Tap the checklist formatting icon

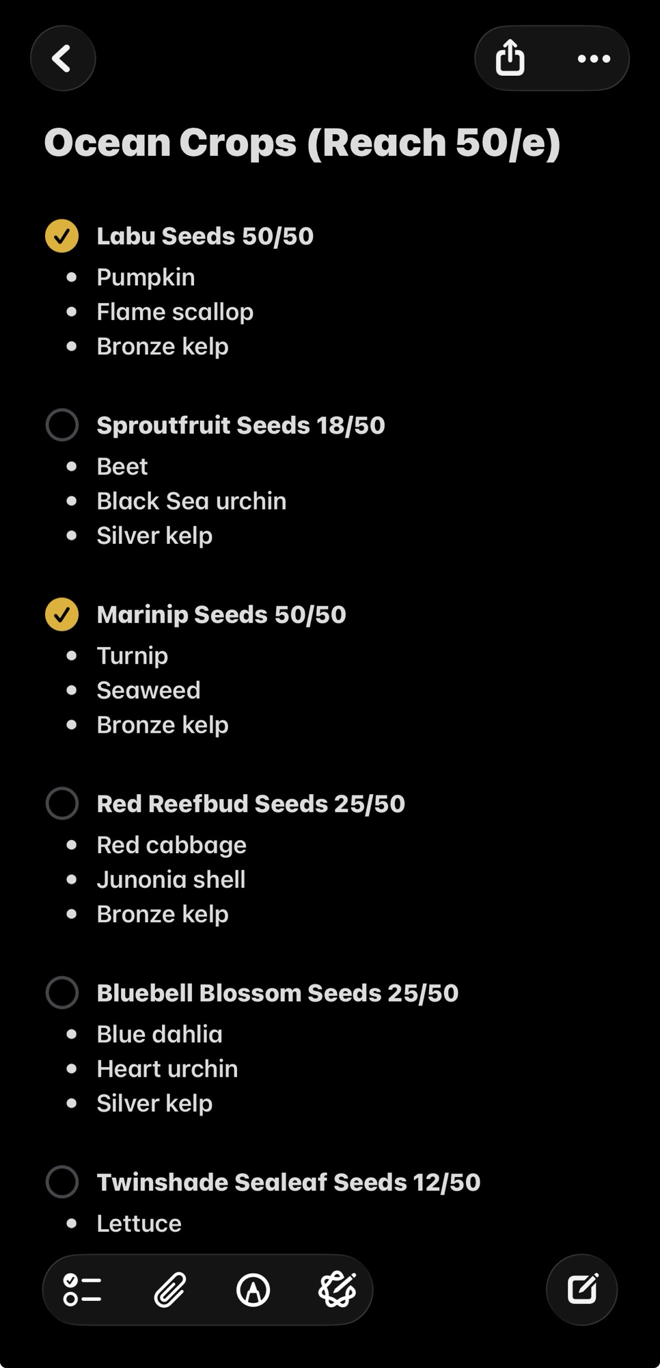tap(82, 1290)
